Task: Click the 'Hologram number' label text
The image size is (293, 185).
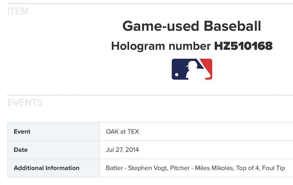Action: pos(161,46)
